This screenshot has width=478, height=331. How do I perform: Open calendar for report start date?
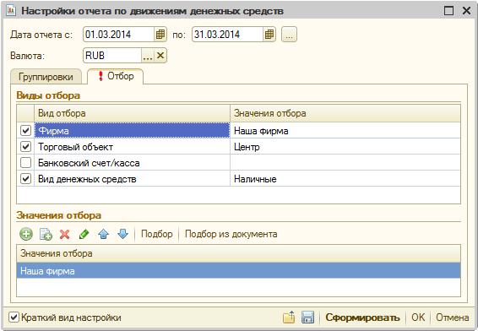point(160,35)
